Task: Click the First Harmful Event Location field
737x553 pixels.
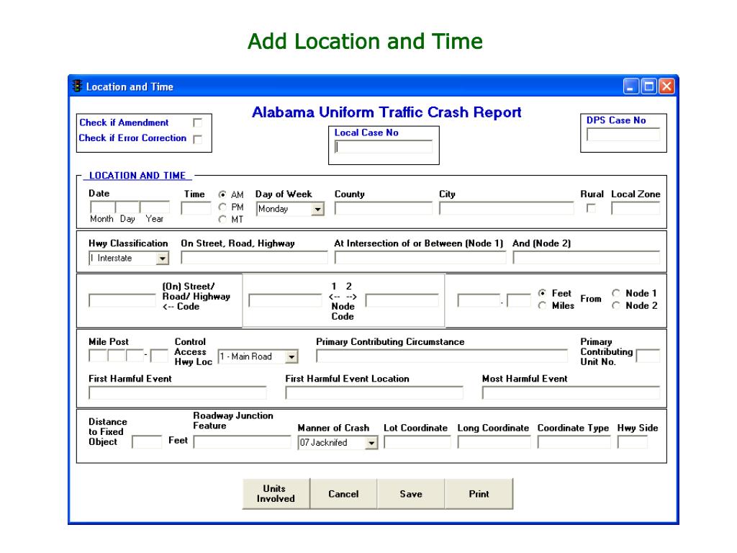Action: coord(374,392)
